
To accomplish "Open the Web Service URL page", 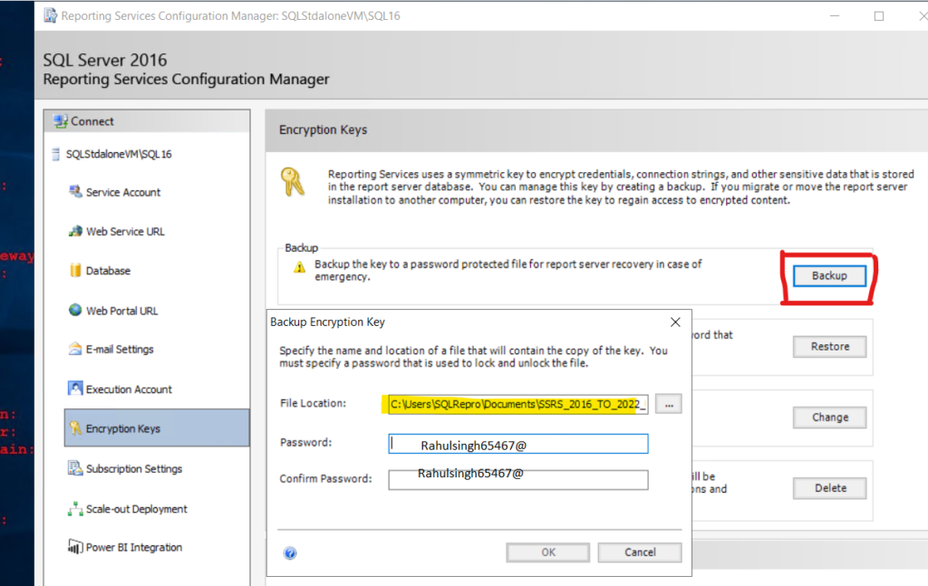I will coord(125,232).
